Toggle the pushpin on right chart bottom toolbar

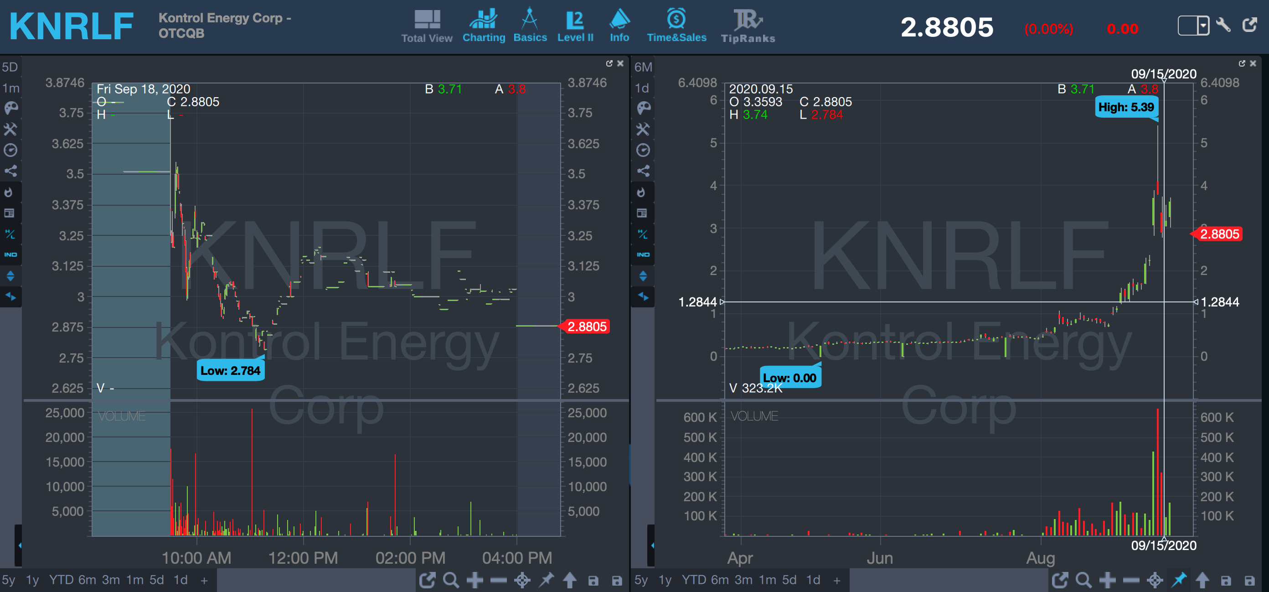pyautogui.click(x=1179, y=580)
